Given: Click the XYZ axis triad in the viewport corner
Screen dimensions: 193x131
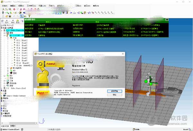Looking at the screenshot, I should [x=42, y=121].
